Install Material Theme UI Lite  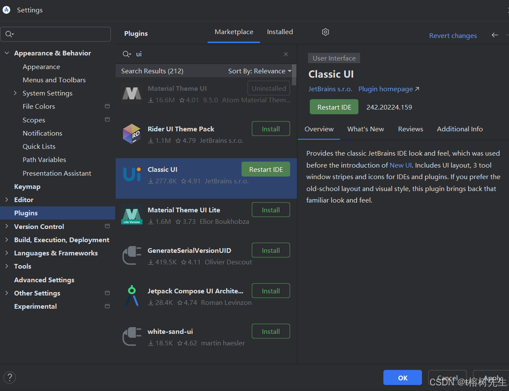pos(271,210)
